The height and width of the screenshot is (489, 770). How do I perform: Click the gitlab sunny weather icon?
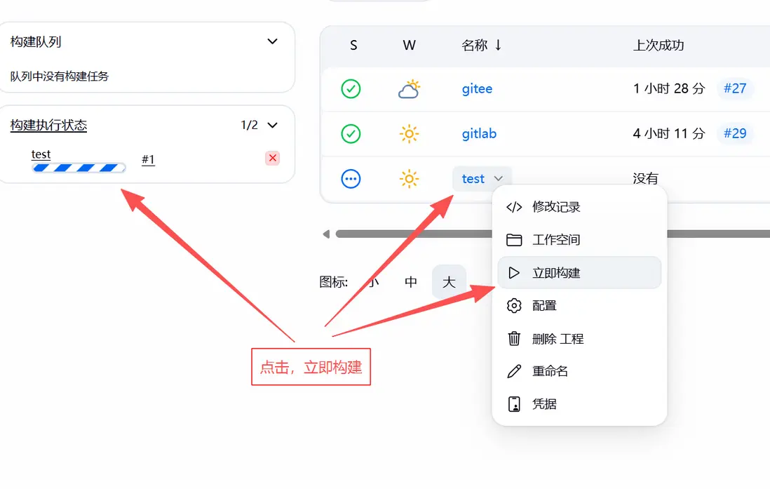tap(409, 134)
